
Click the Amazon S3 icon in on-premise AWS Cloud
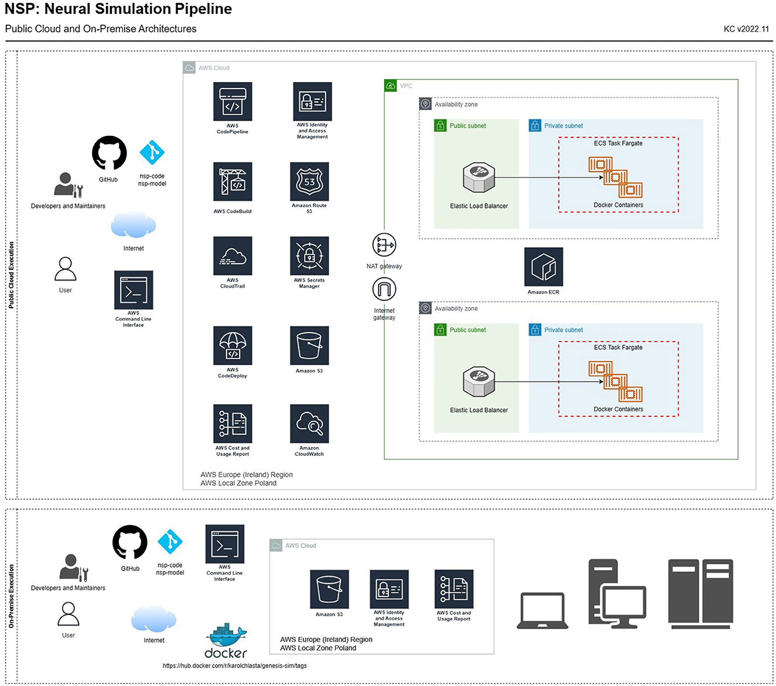pos(329,589)
